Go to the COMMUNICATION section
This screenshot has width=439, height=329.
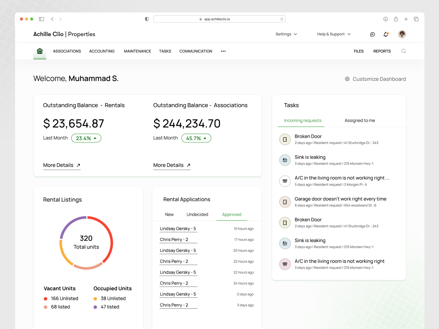coord(196,51)
